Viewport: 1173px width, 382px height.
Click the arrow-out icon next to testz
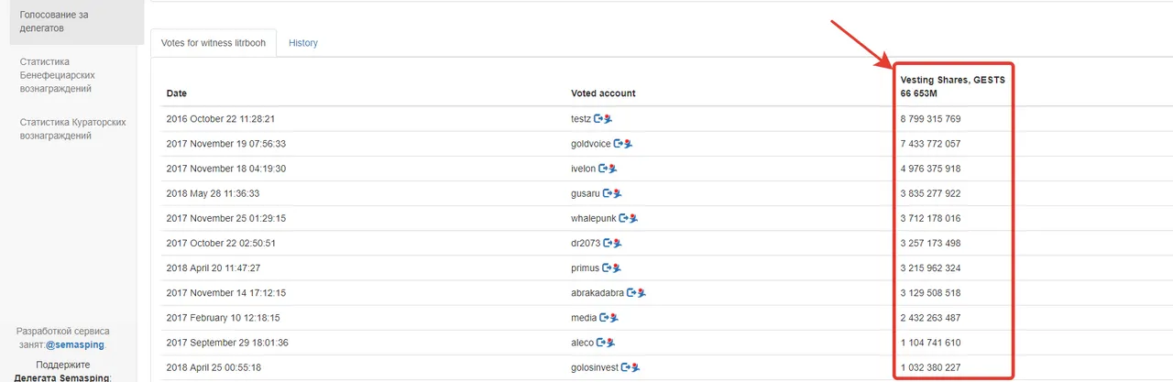tap(598, 119)
